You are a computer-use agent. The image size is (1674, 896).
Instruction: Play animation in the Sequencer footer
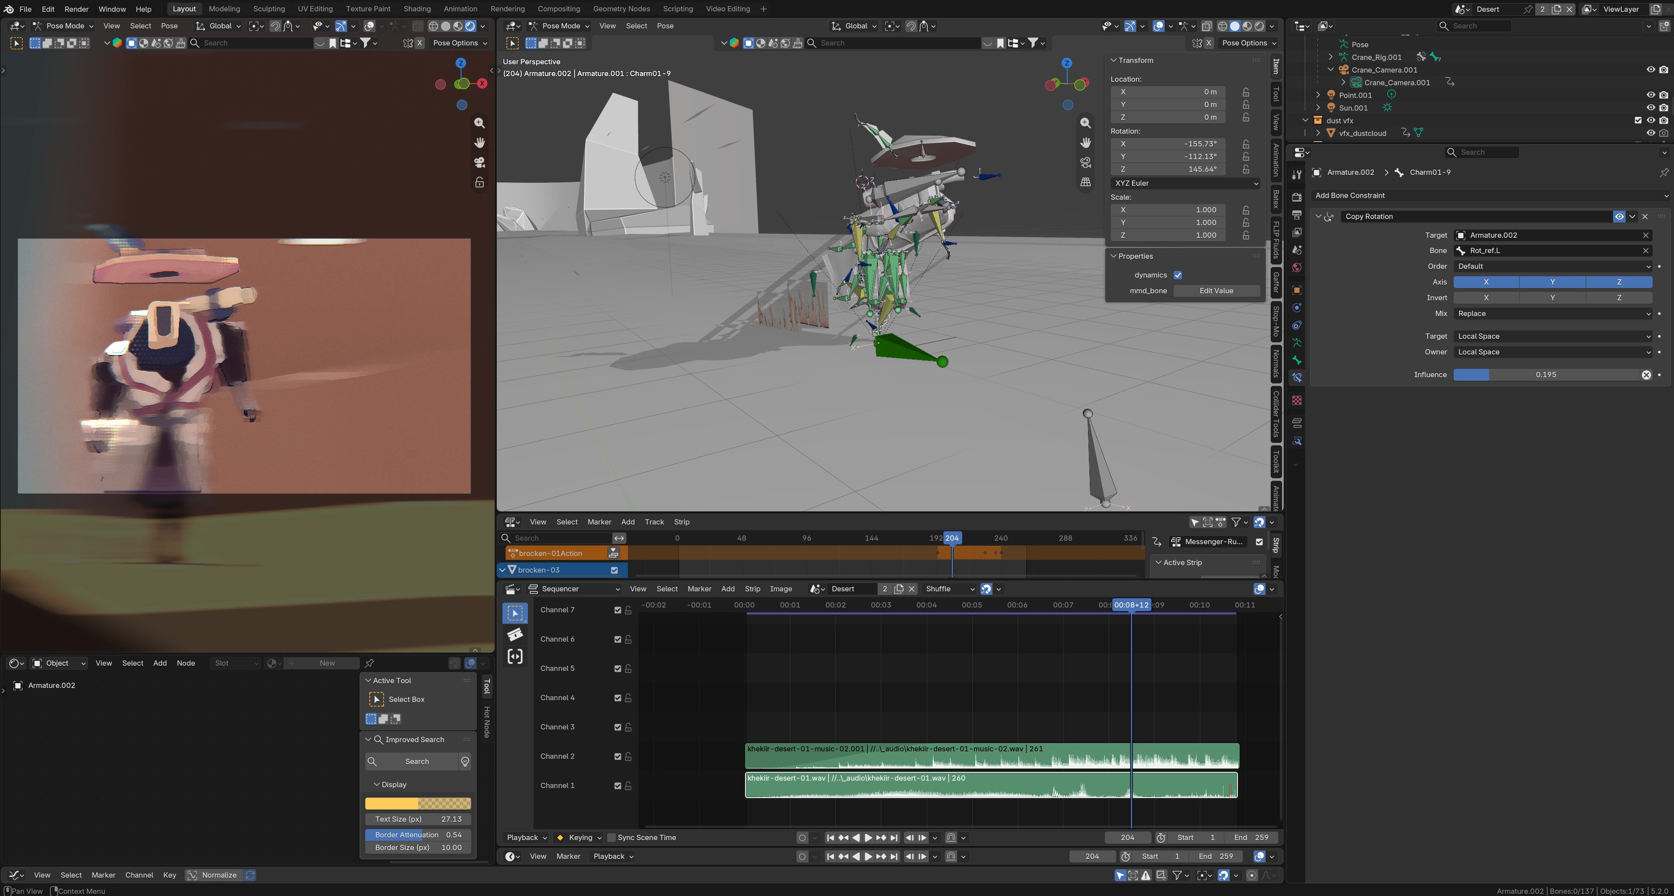(868, 837)
